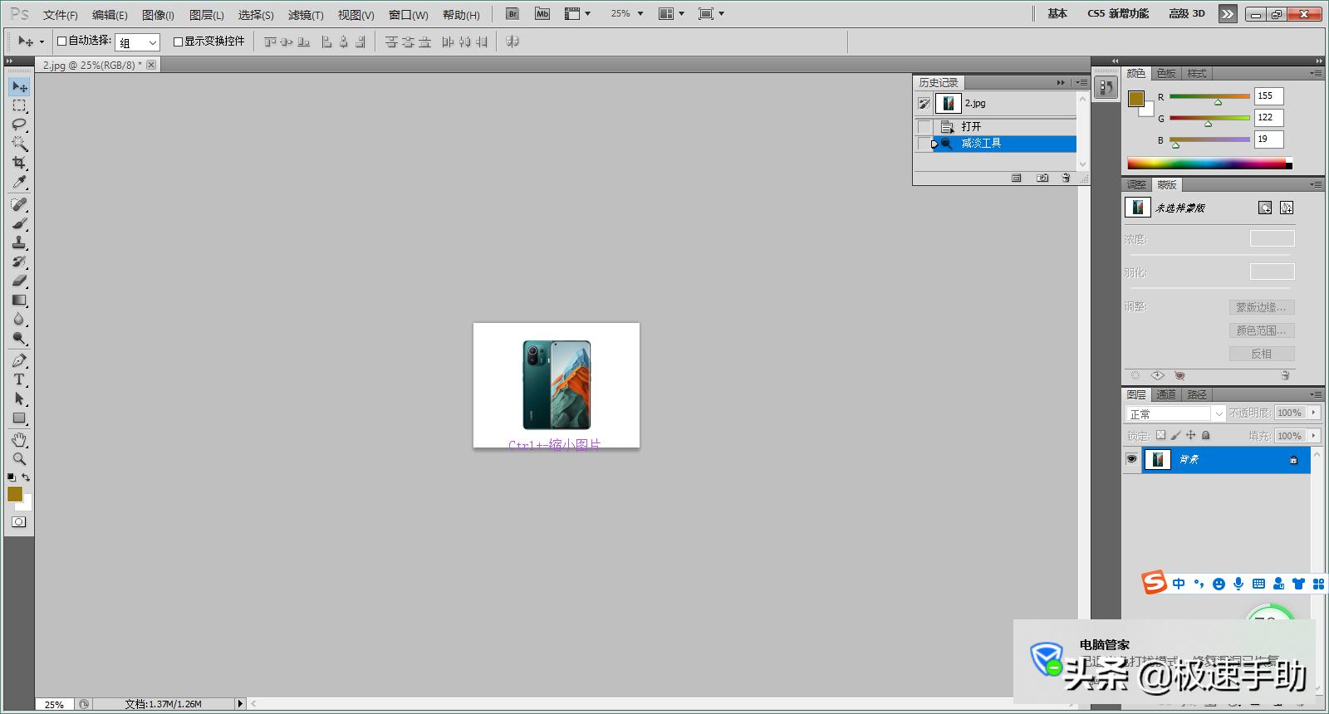
Task: Open the 滤镜(T) menu
Action: click(x=306, y=15)
